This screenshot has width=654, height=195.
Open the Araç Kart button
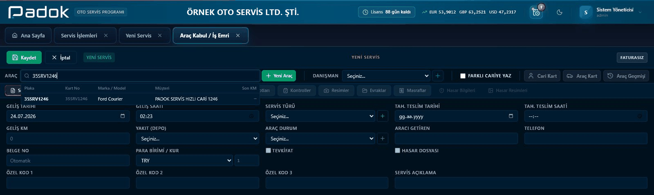[x=582, y=76]
